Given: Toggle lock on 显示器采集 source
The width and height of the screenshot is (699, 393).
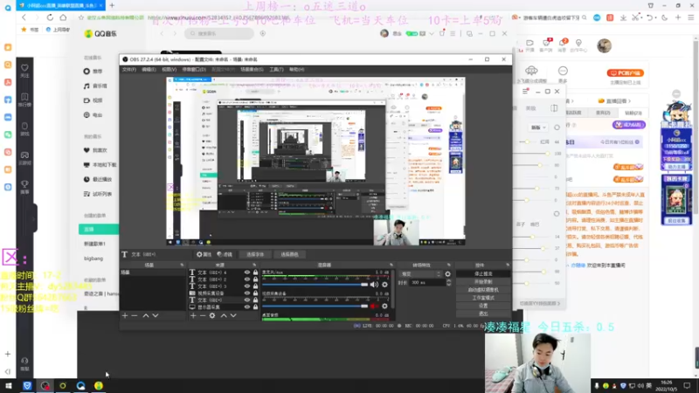Looking at the screenshot, I should click(x=255, y=307).
